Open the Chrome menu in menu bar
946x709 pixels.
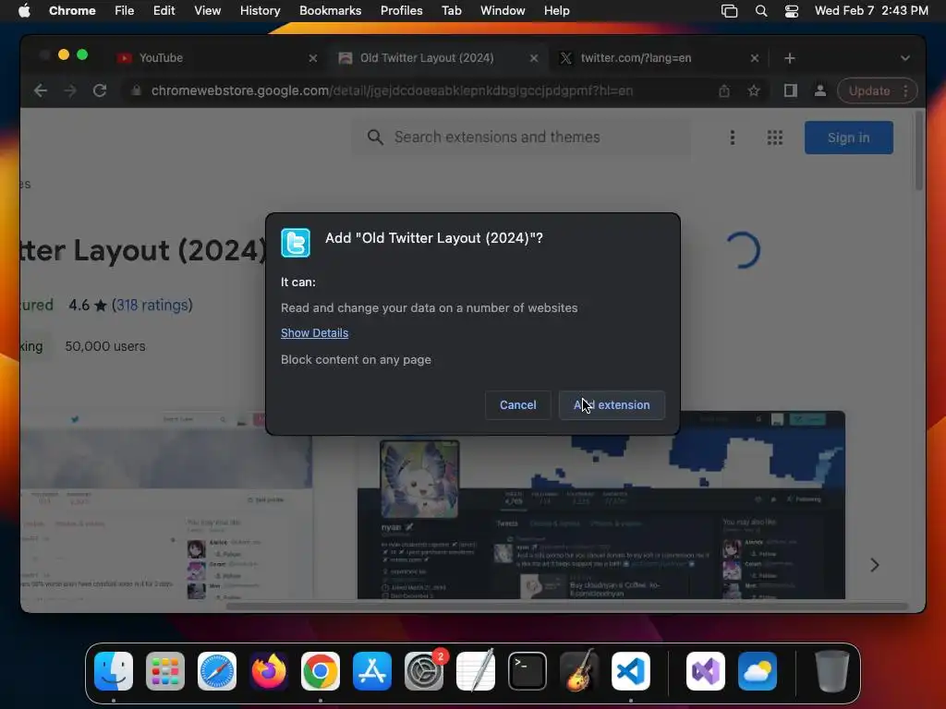(72, 11)
